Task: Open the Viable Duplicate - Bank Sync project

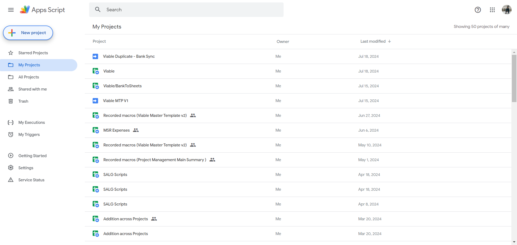Action: (x=129, y=56)
